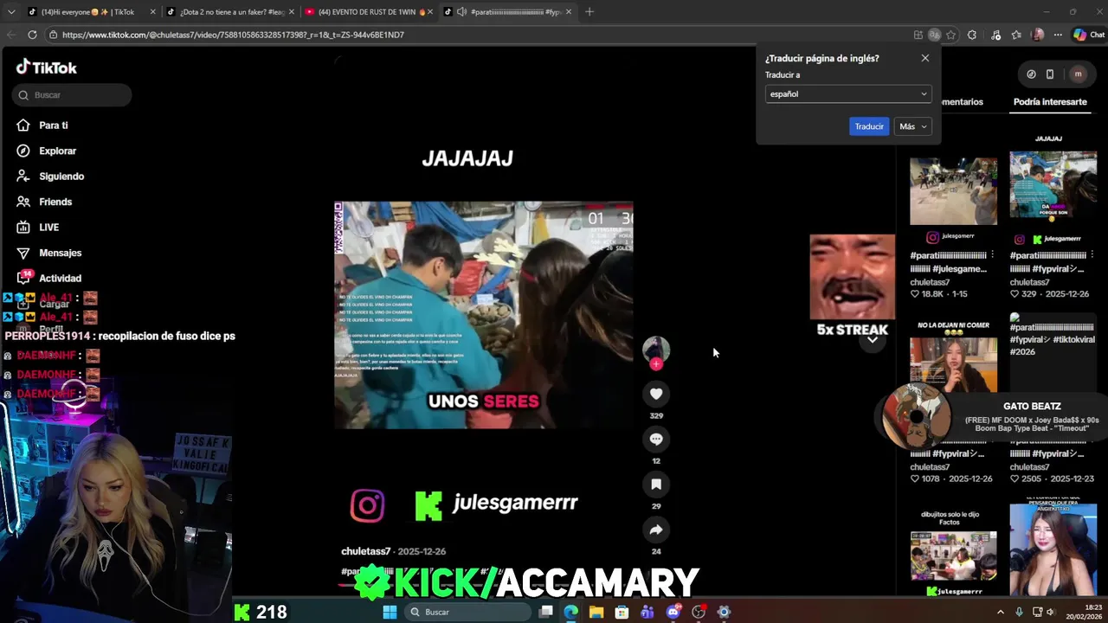Open File Explorer from taskbar

click(596, 612)
